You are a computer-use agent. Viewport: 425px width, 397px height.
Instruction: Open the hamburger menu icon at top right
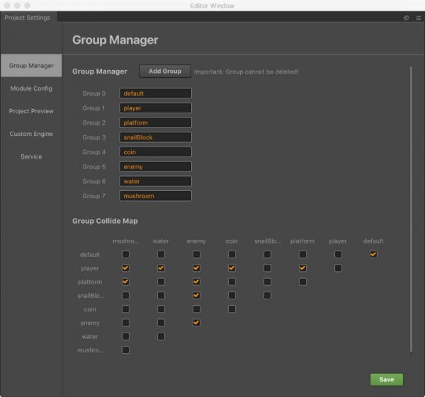coord(419,18)
